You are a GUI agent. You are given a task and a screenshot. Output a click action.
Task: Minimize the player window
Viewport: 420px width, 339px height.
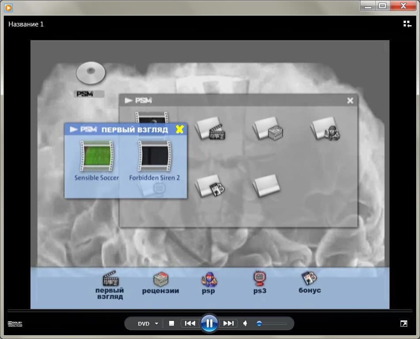(368, 6)
